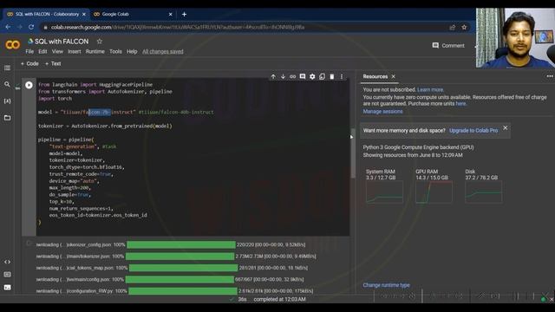Viewport: 555px width, 312px height.
Task: Click special_tokens_map.json download progress bar
Action: pos(183,268)
